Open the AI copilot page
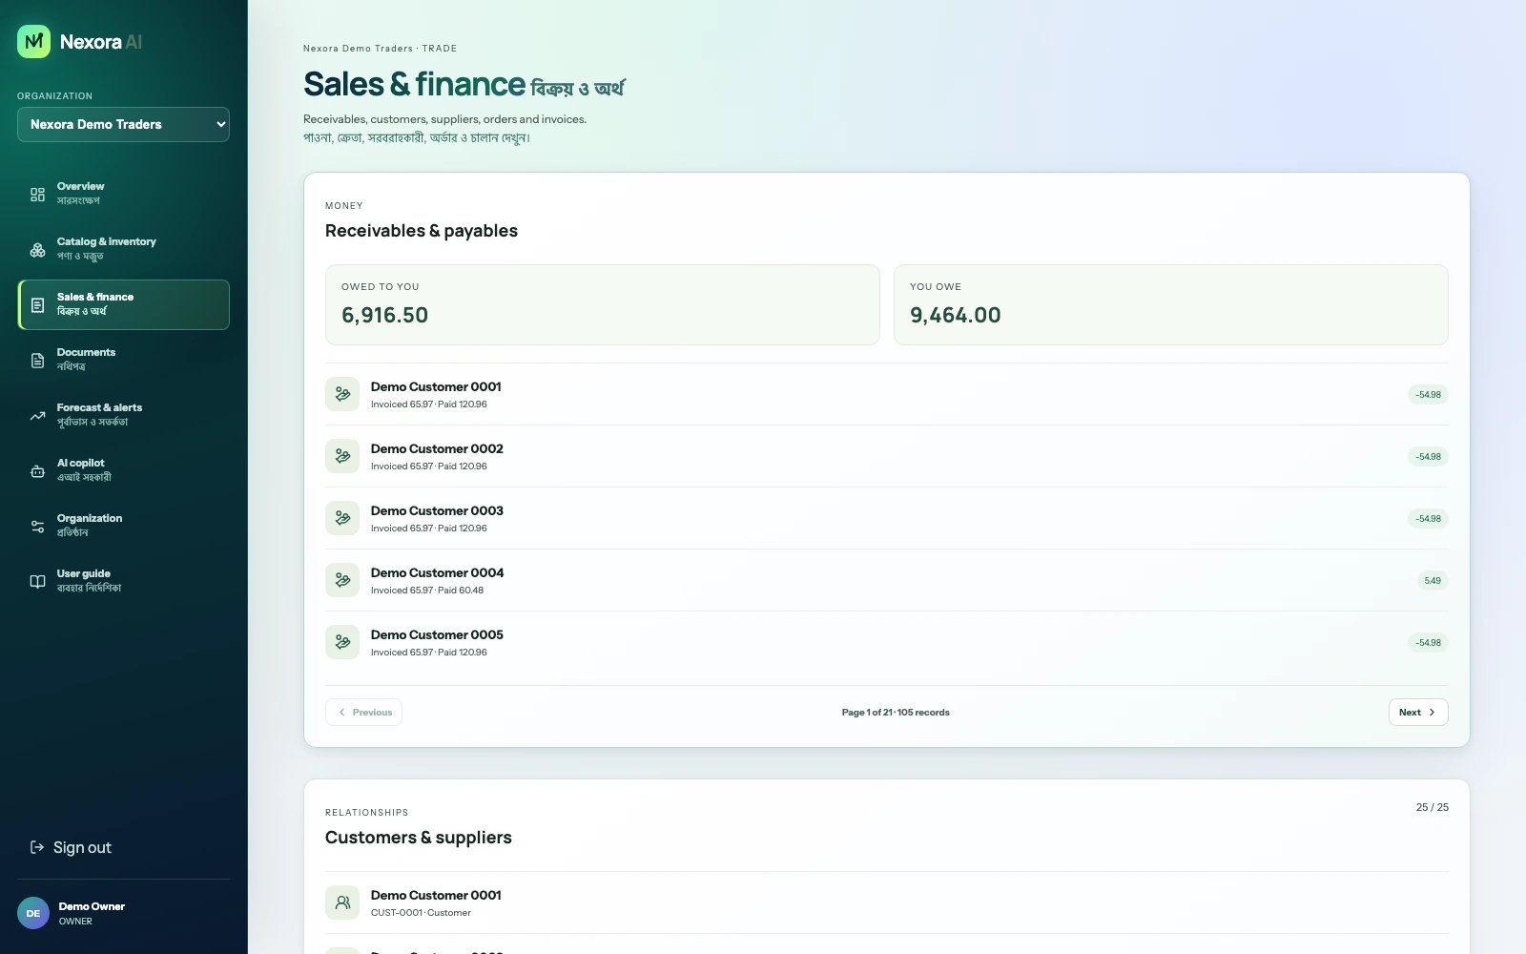This screenshot has height=954, width=1526. [123, 470]
